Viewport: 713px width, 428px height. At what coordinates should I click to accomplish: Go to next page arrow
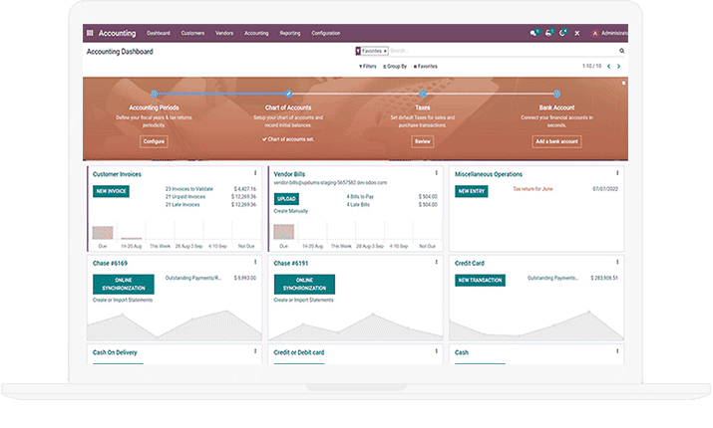pyautogui.click(x=619, y=67)
